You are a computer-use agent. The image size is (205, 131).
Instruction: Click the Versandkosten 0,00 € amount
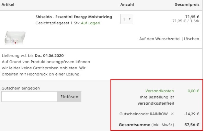click(193, 91)
